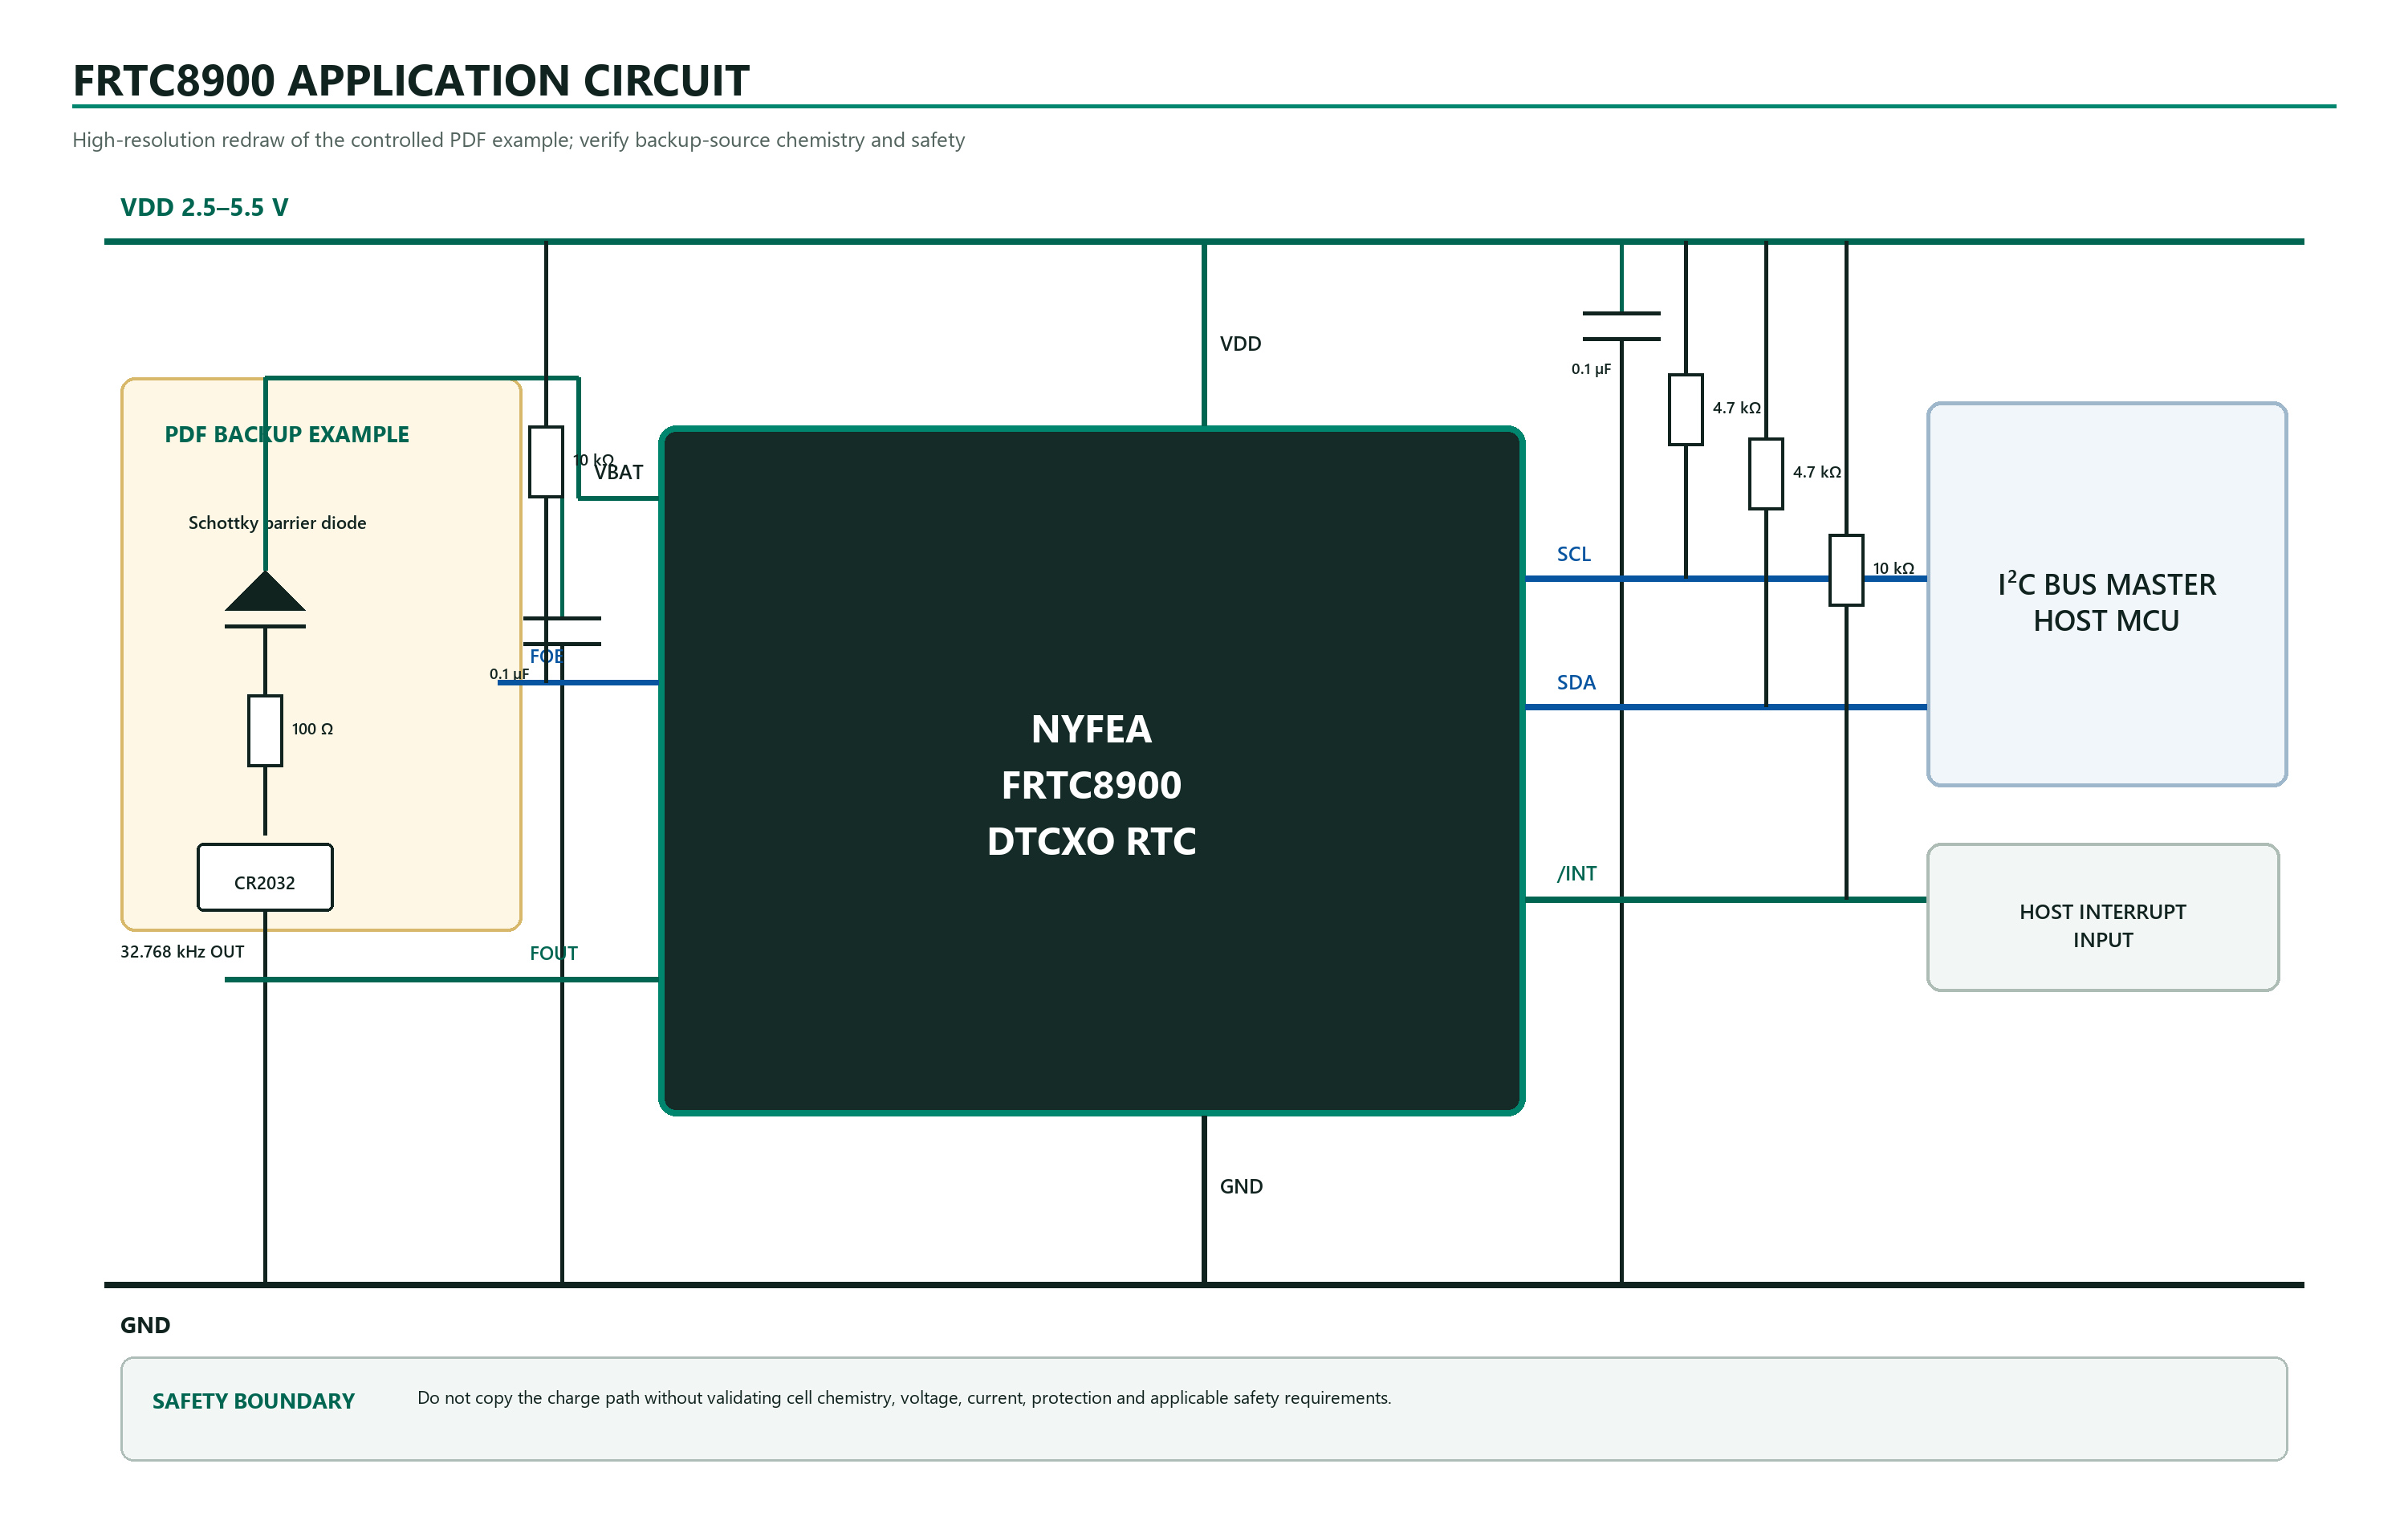
Task: Select the I²C BUS MASTER HOST MCU block
Action: (2107, 595)
